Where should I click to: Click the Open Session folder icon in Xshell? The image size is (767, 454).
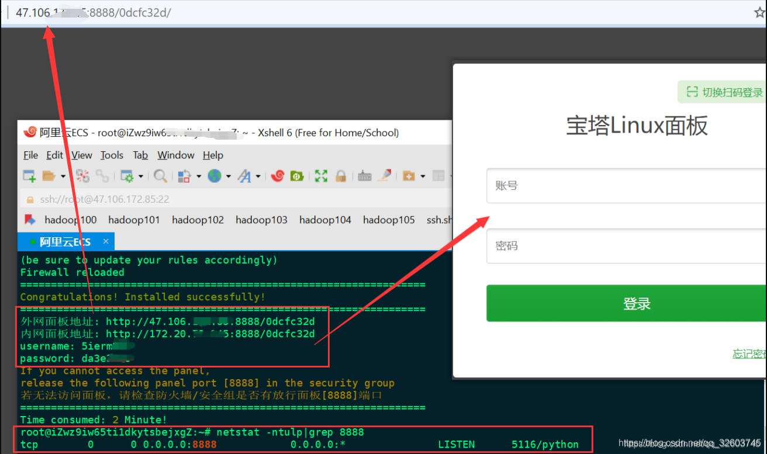point(49,175)
